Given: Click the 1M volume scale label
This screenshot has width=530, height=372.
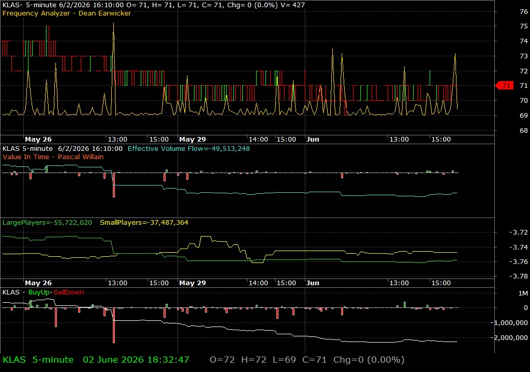Looking at the screenshot, I should [x=523, y=293].
